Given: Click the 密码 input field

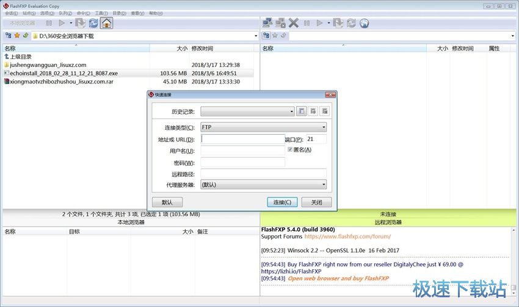Looking at the screenshot, I should pyautogui.click(x=242, y=163).
